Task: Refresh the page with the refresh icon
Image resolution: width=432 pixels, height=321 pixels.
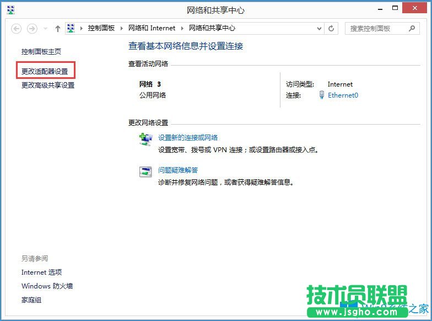Action: [331, 29]
